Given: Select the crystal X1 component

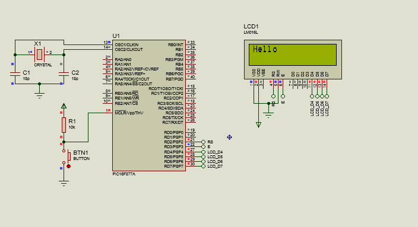Looking at the screenshot, I should tap(39, 55).
